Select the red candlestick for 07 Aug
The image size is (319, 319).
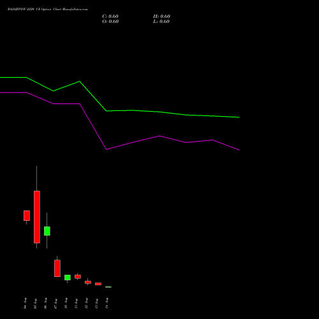click(57, 268)
